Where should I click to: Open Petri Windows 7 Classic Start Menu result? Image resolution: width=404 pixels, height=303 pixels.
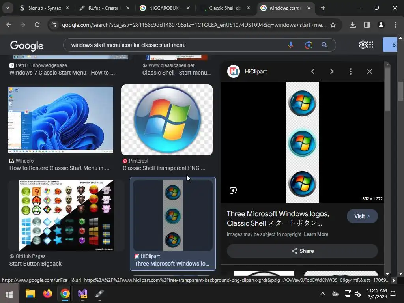[x=62, y=73]
